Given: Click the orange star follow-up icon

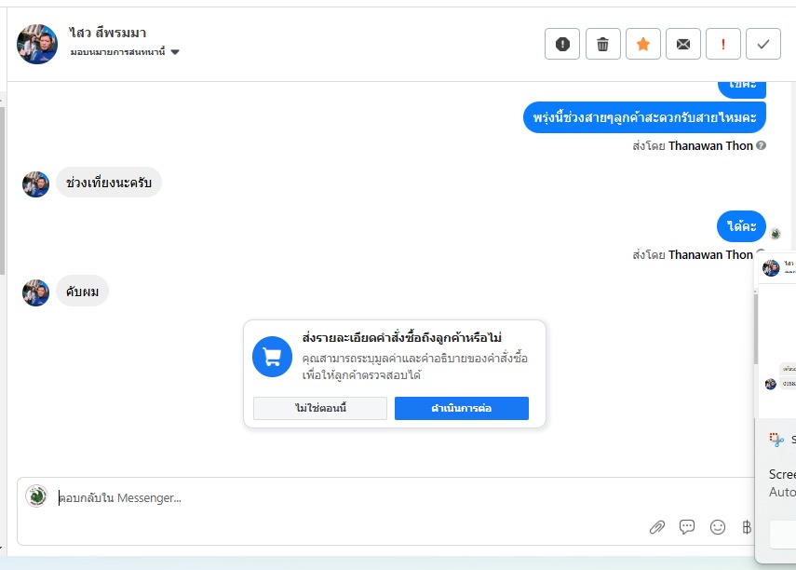Looking at the screenshot, I should tap(642, 44).
